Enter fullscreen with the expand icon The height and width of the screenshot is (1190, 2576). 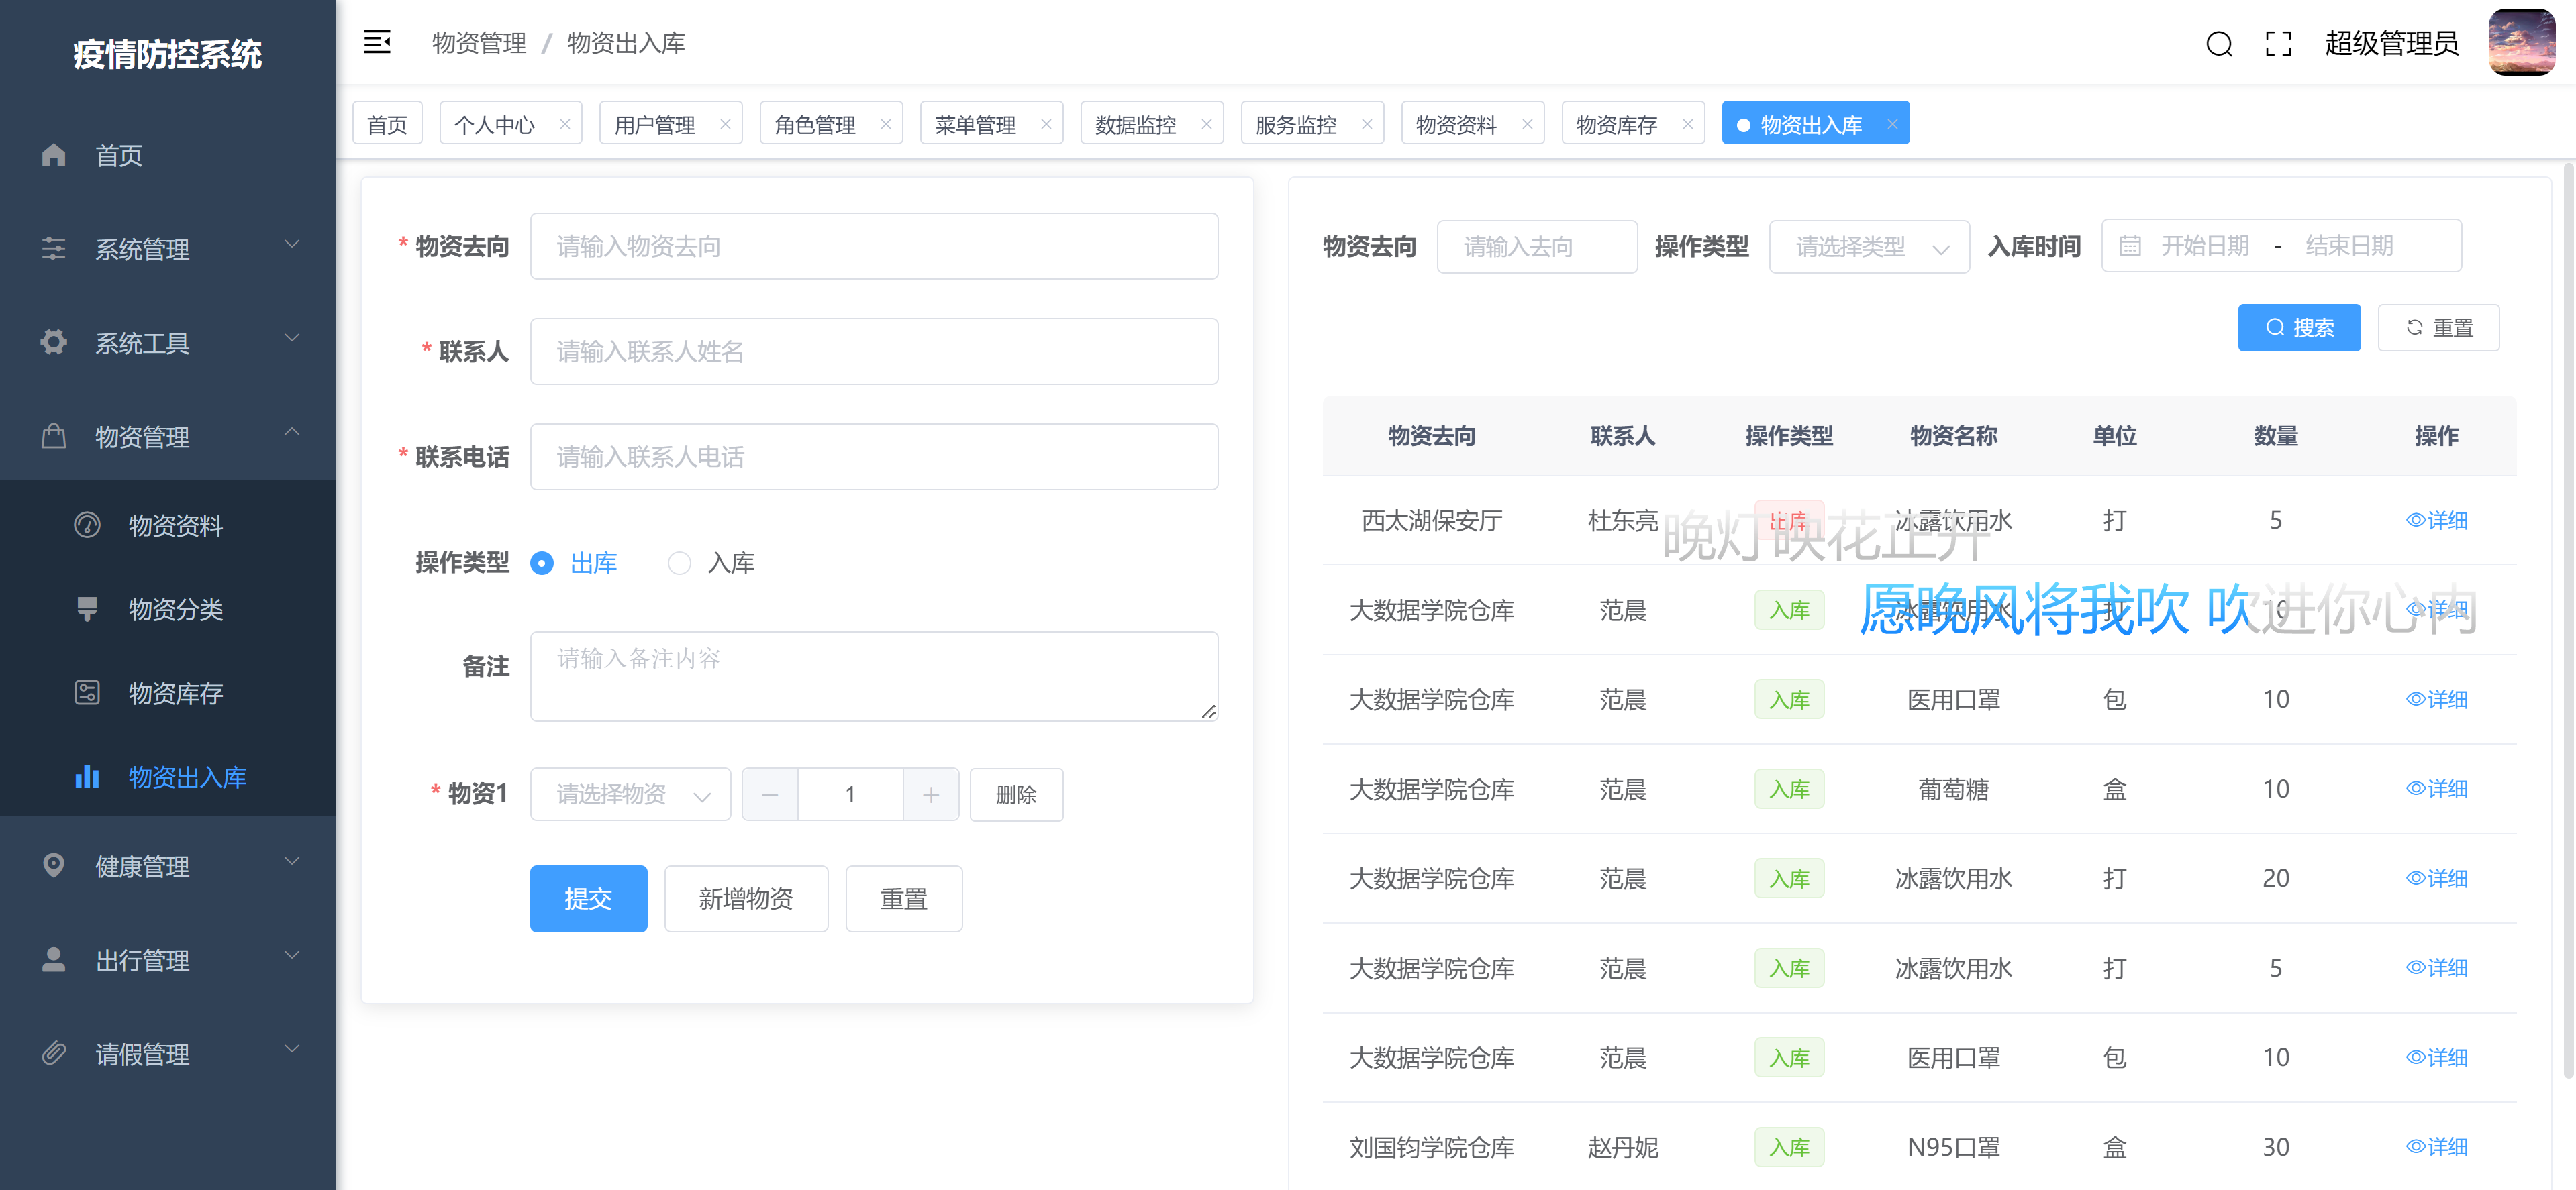click(x=2278, y=44)
